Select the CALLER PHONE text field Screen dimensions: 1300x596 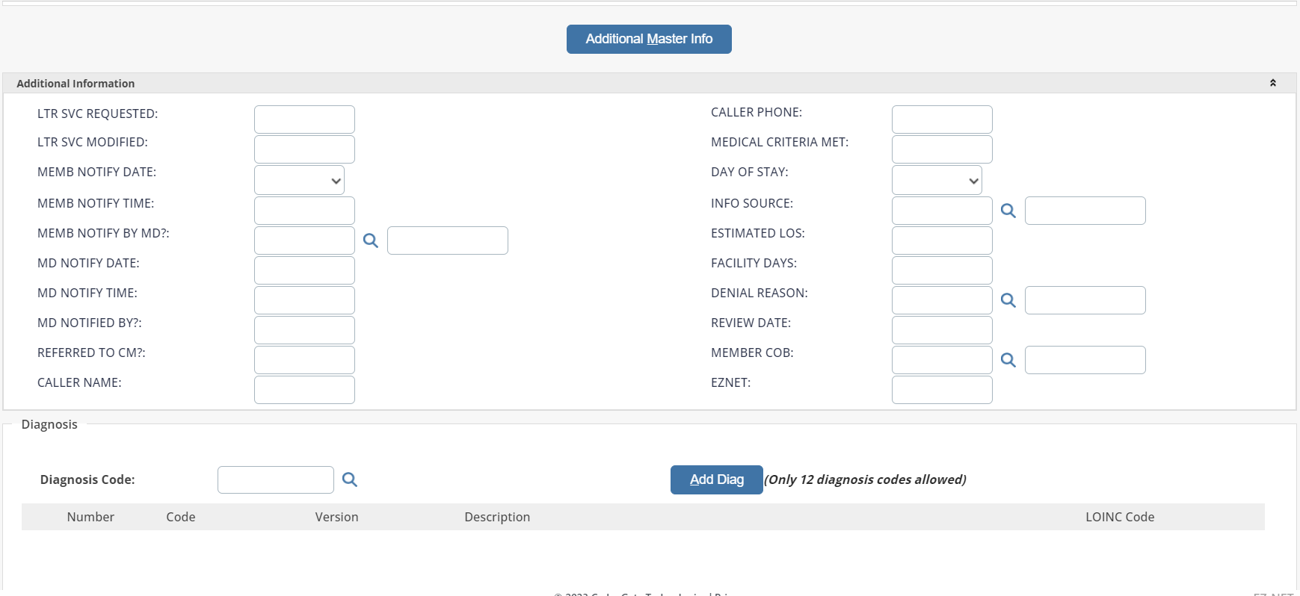[x=942, y=119]
